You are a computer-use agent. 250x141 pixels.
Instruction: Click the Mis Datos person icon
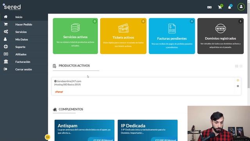5,39
